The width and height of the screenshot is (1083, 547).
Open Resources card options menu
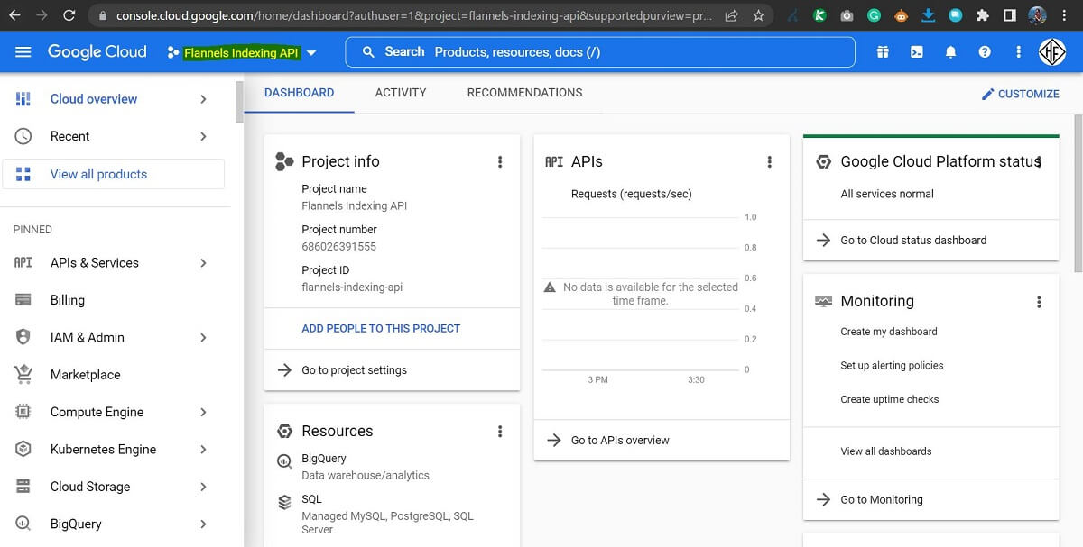click(x=500, y=432)
